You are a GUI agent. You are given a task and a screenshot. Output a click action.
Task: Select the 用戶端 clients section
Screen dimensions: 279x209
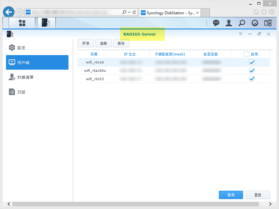pyautogui.click(x=37, y=63)
